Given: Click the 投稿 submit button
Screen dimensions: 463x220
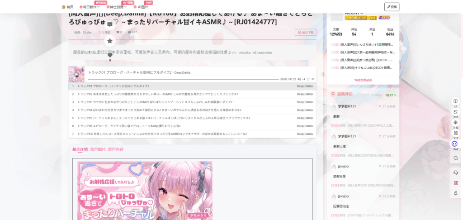Looking at the screenshot, I should coord(392,7).
